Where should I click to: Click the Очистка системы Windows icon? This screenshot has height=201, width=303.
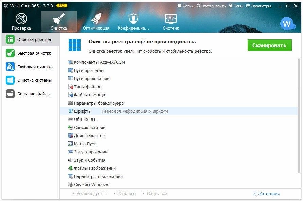pos(10,80)
